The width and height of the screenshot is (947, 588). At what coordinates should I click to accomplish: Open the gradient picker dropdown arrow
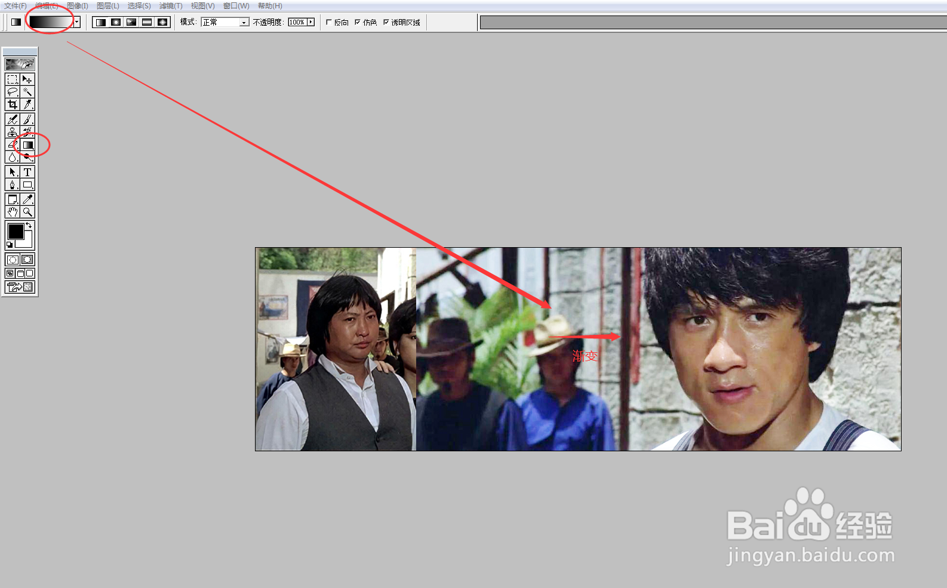tap(77, 22)
